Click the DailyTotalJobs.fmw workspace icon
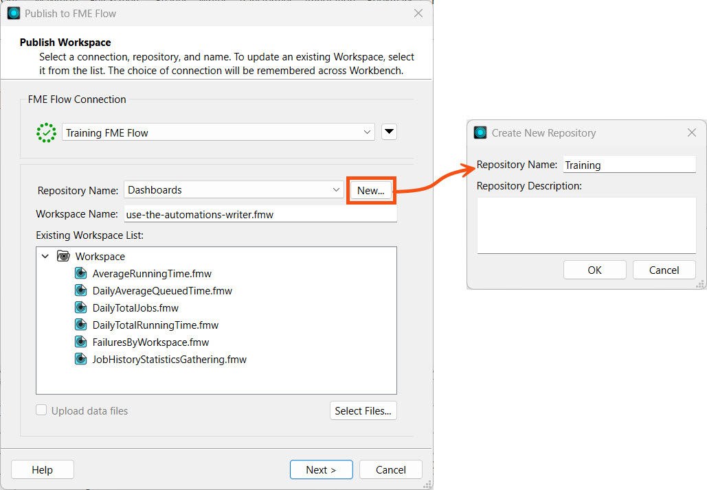The image size is (707, 490). [x=80, y=307]
